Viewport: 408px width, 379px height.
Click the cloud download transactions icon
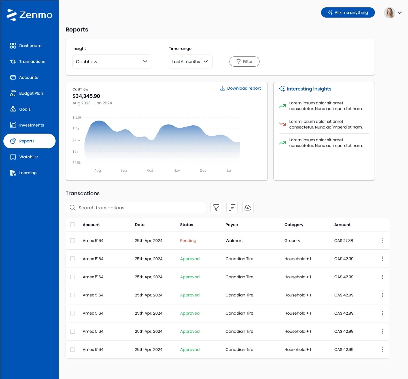tap(248, 208)
